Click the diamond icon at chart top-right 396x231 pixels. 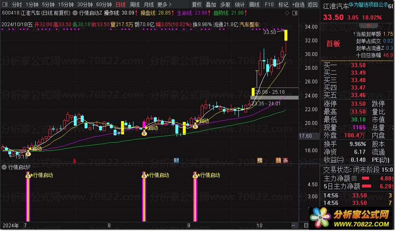(287, 13)
